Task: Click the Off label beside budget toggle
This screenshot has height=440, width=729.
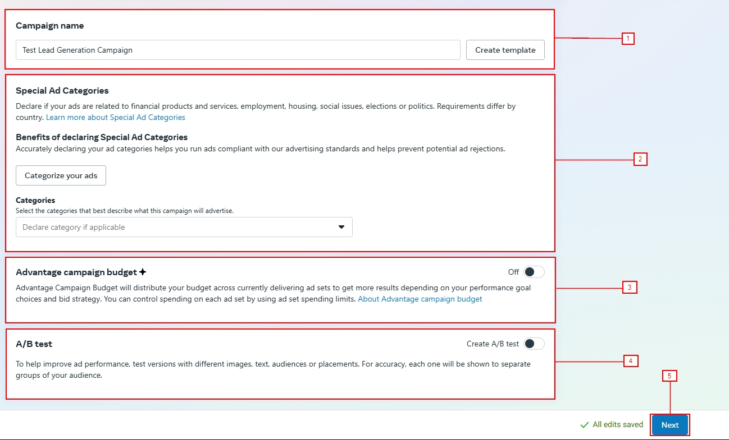Action: coord(513,272)
